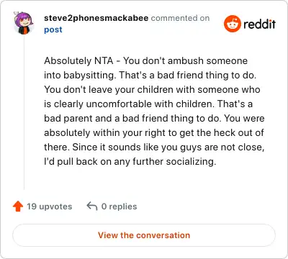Open the Reddit Snoo logo icon
This screenshot has width=288, height=259.
pos(232,24)
